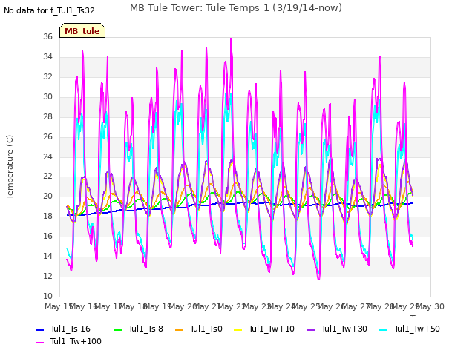Select the Tul1_Tw+100 legend label
Image resolution: width=475 pixels, height=356 pixels.
(76, 341)
